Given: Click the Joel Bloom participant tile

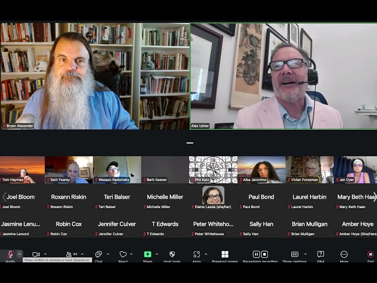Looking at the screenshot, I should coord(22,197).
